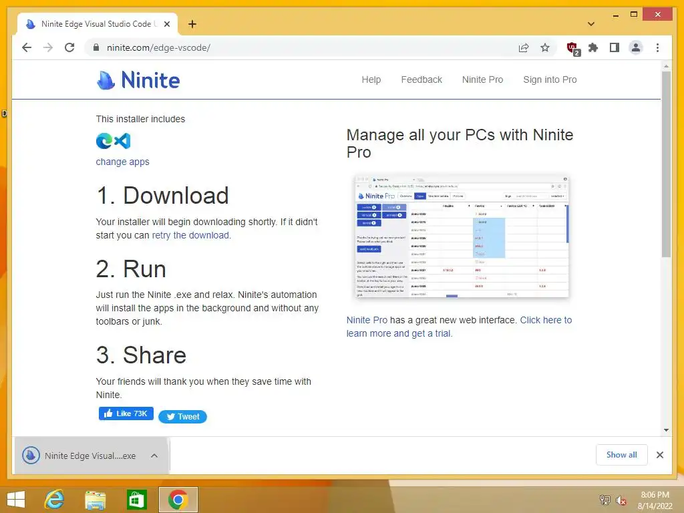Open the Ninite Pro screenshot thumbnail
The width and height of the screenshot is (684, 513).
[x=462, y=236]
